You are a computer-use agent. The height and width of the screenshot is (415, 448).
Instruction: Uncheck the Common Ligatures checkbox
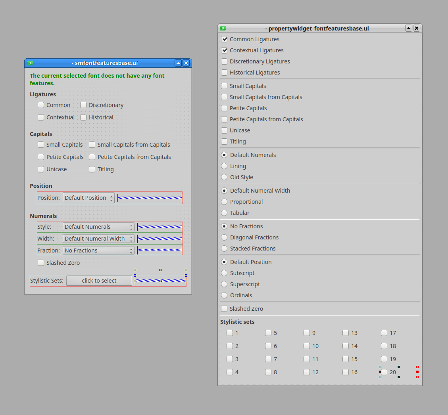coord(225,39)
